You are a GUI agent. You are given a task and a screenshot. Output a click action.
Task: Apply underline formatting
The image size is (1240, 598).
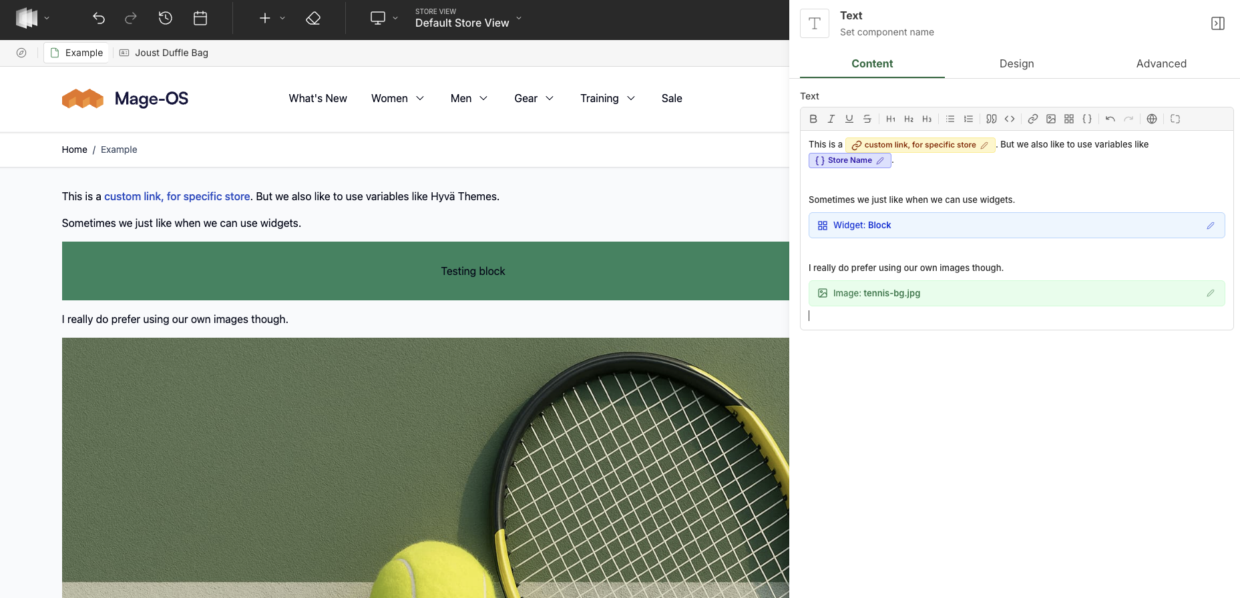click(x=849, y=119)
